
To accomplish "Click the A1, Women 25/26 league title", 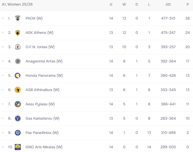I will pos(17,4).
